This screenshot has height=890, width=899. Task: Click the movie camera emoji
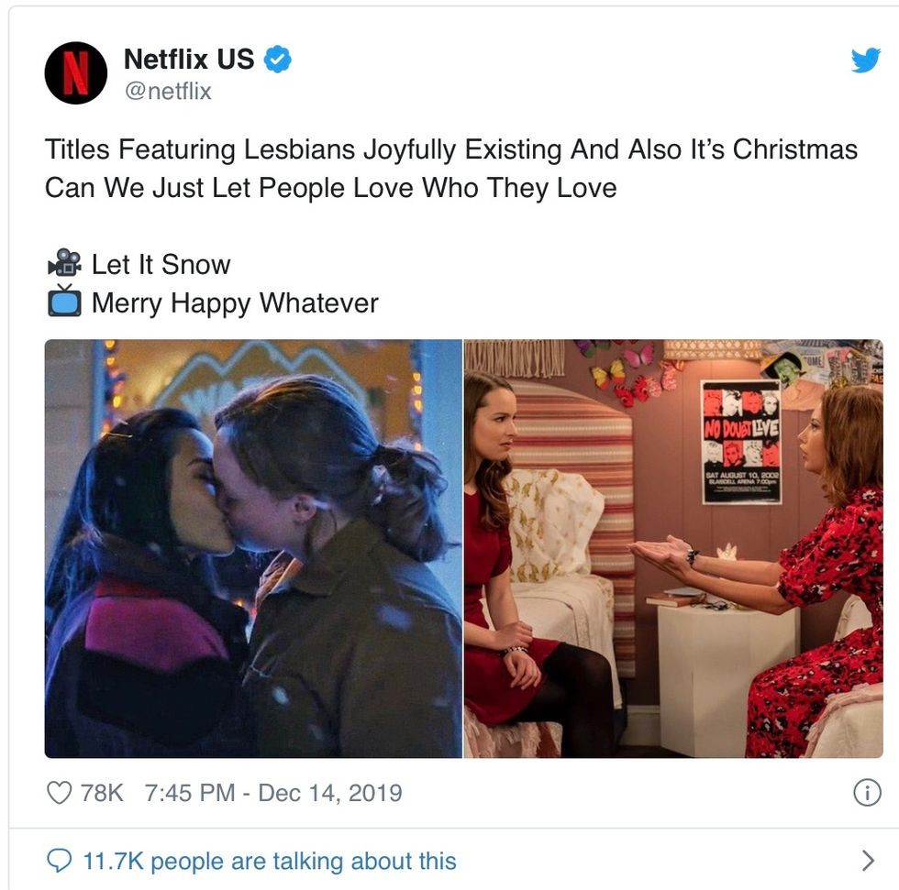pyautogui.click(x=64, y=263)
